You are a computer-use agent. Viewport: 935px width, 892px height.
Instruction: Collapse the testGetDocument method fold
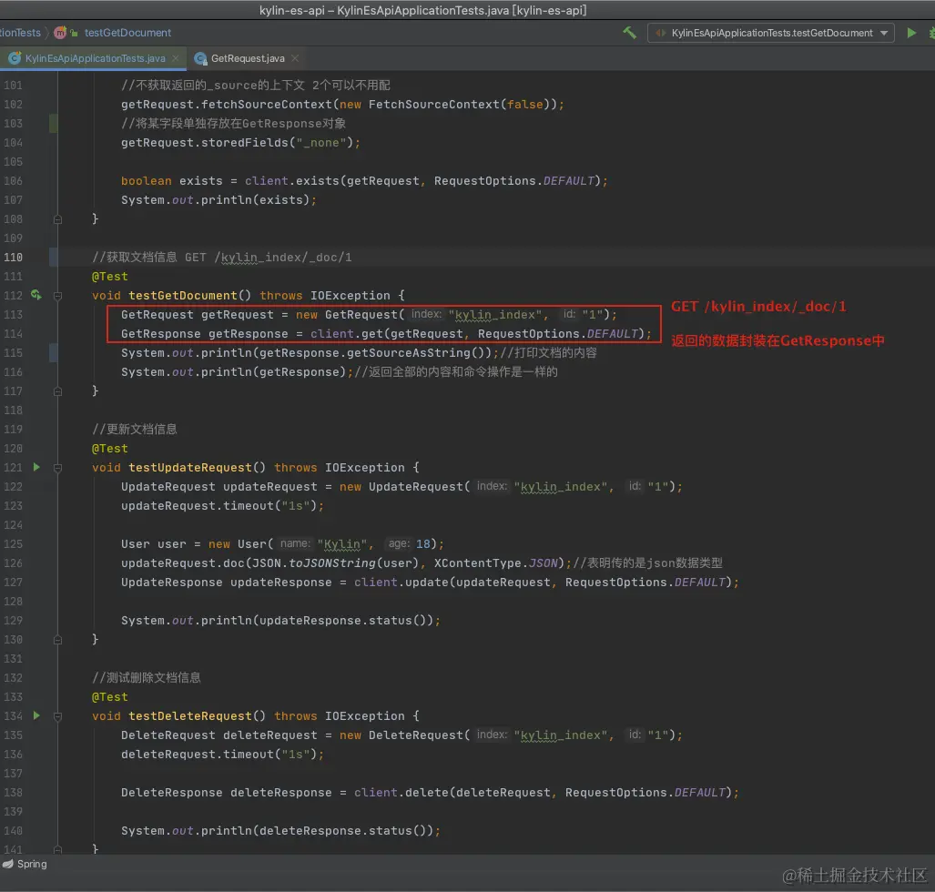point(57,296)
